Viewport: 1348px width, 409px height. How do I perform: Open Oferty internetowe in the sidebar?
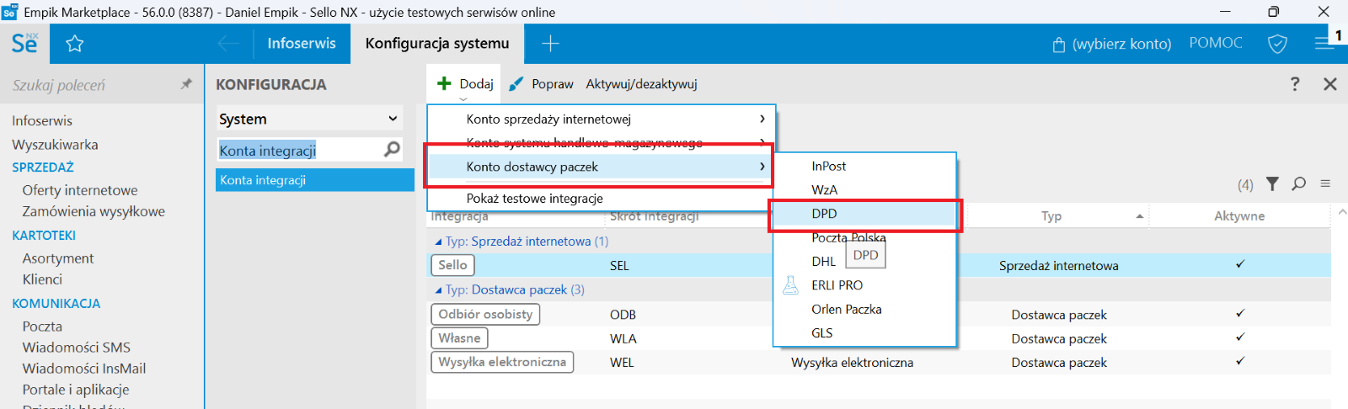pyautogui.click(x=80, y=190)
